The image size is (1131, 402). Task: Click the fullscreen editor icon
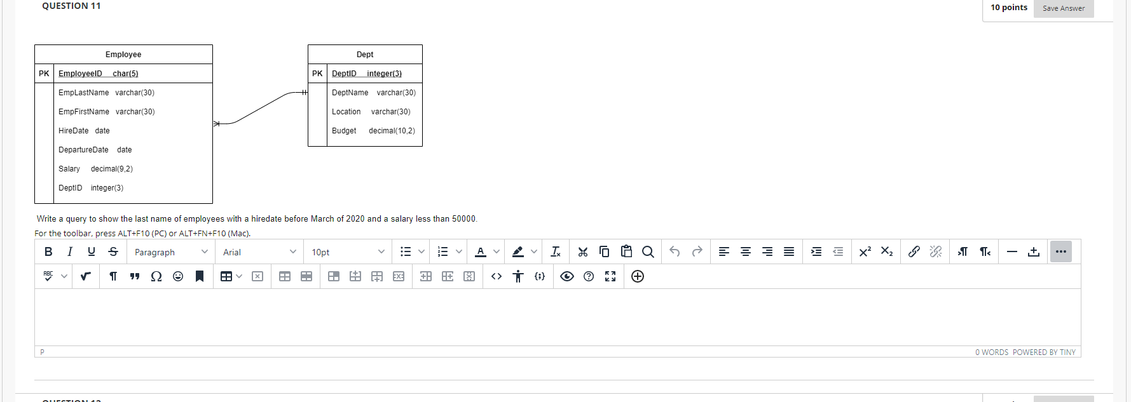click(x=610, y=276)
